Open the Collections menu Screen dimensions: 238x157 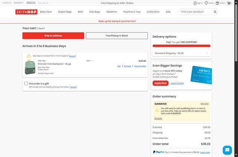pos(153,12)
